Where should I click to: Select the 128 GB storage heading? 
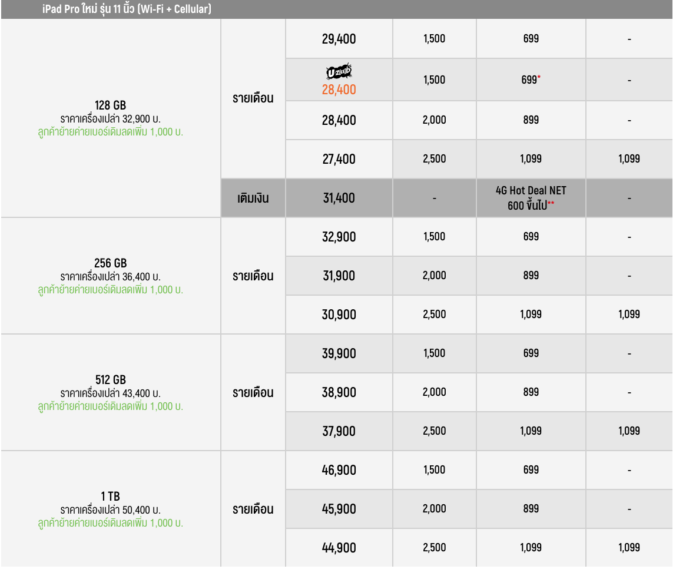pyautogui.click(x=110, y=105)
